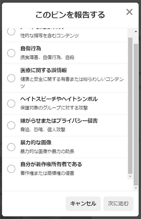The width and height of the screenshot is (141, 219).
Task: Click the outer scrollbar thumb
Action: [x=136, y=114]
